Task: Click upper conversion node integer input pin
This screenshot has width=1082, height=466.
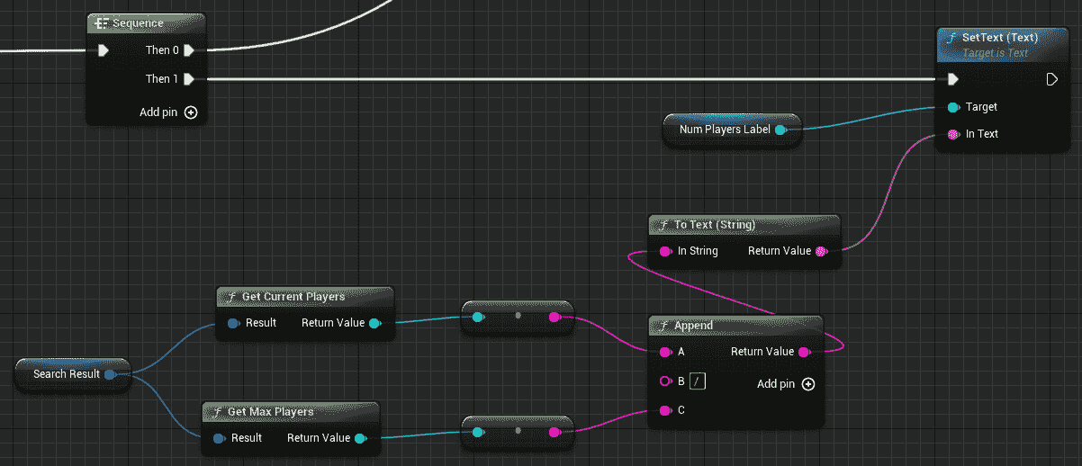Action: tap(477, 317)
